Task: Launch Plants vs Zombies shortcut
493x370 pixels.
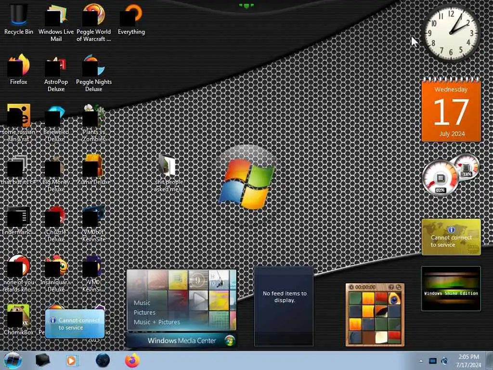Action: [x=94, y=123]
